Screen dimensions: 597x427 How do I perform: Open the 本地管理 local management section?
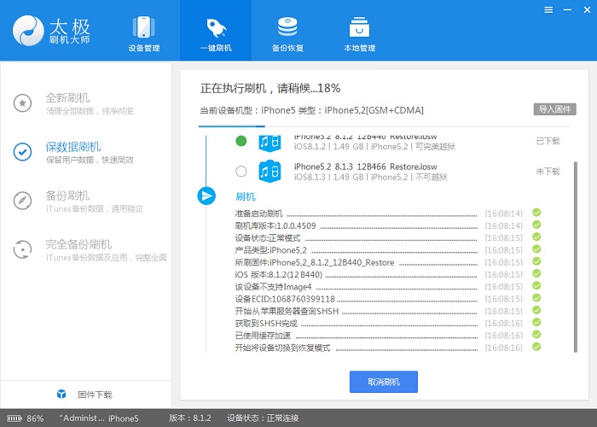[x=359, y=33]
